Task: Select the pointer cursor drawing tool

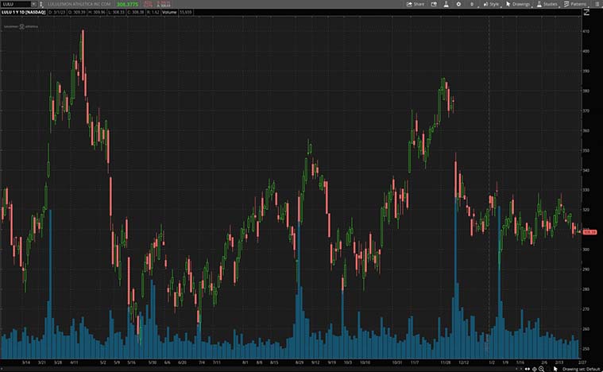Action: (555, 369)
